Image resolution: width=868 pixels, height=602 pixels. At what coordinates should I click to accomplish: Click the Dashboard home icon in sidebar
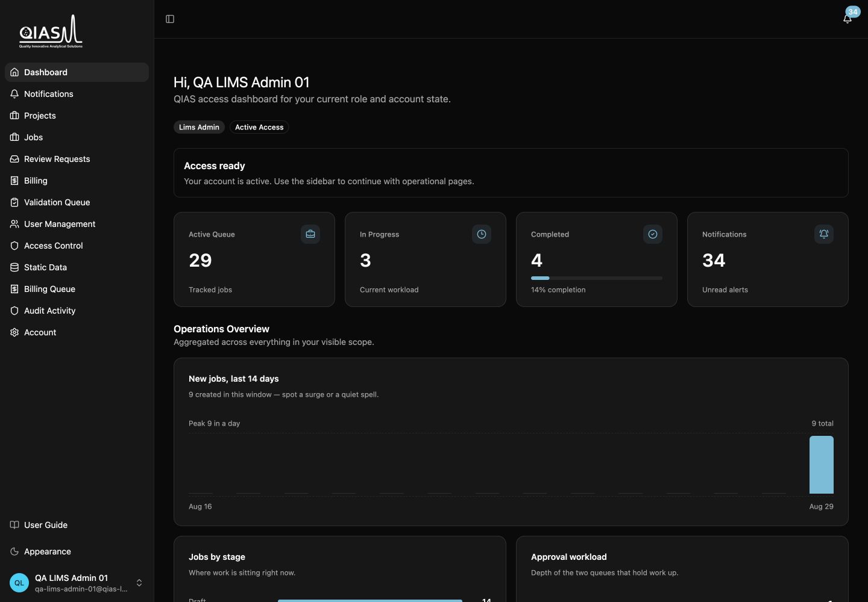(x=14, y=72)
